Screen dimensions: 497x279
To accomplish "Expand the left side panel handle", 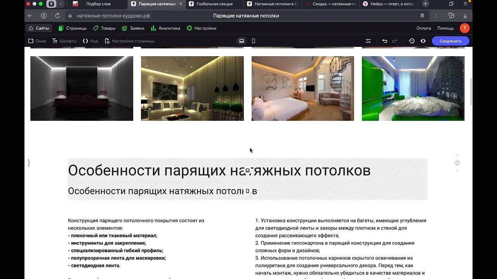I will (28, 163).
